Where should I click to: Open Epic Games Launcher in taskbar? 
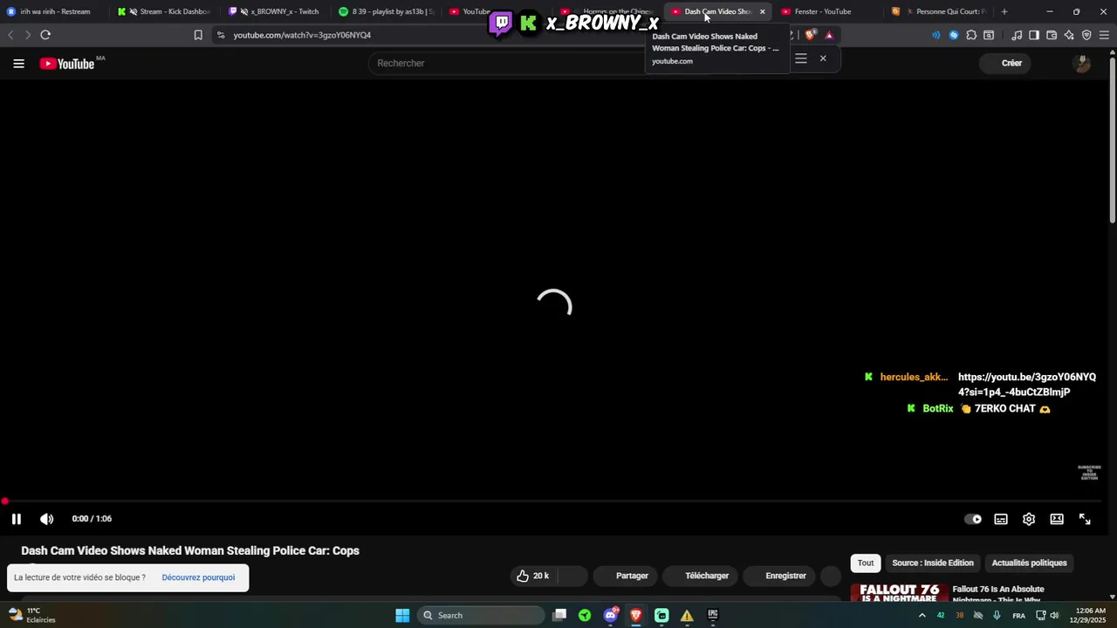click(x=712, y=615)
